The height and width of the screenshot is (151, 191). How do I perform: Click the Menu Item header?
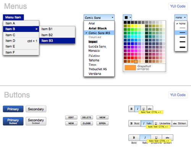13,17
